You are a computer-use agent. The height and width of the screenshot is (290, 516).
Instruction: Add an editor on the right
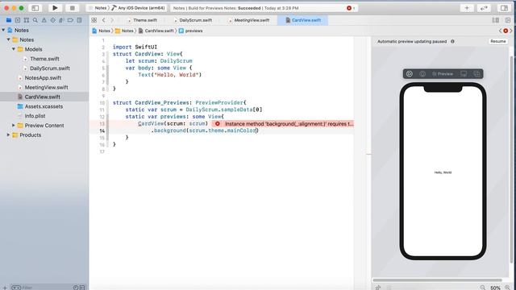[508, 20]
